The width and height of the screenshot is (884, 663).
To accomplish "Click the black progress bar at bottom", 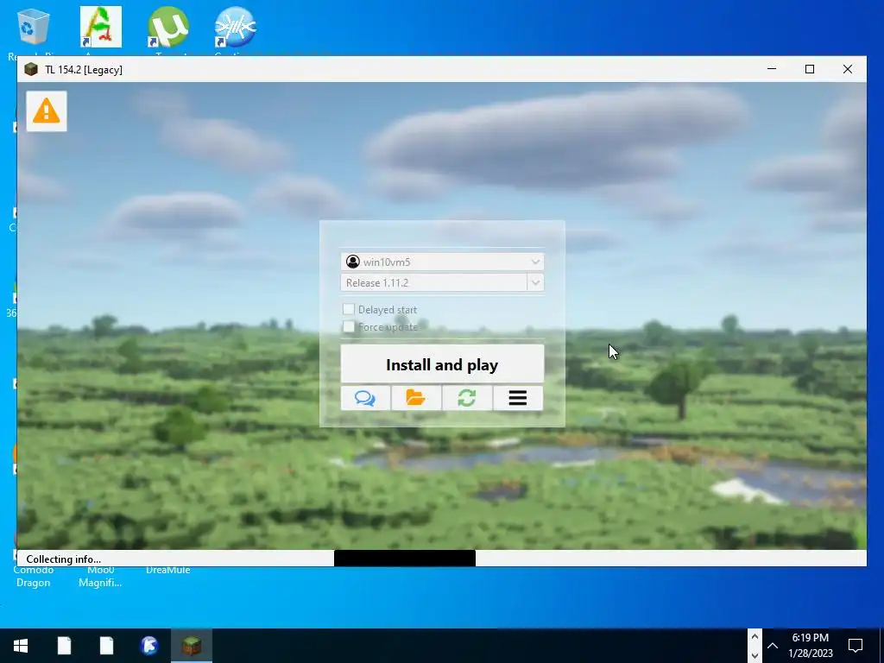I will coord(405,559).
